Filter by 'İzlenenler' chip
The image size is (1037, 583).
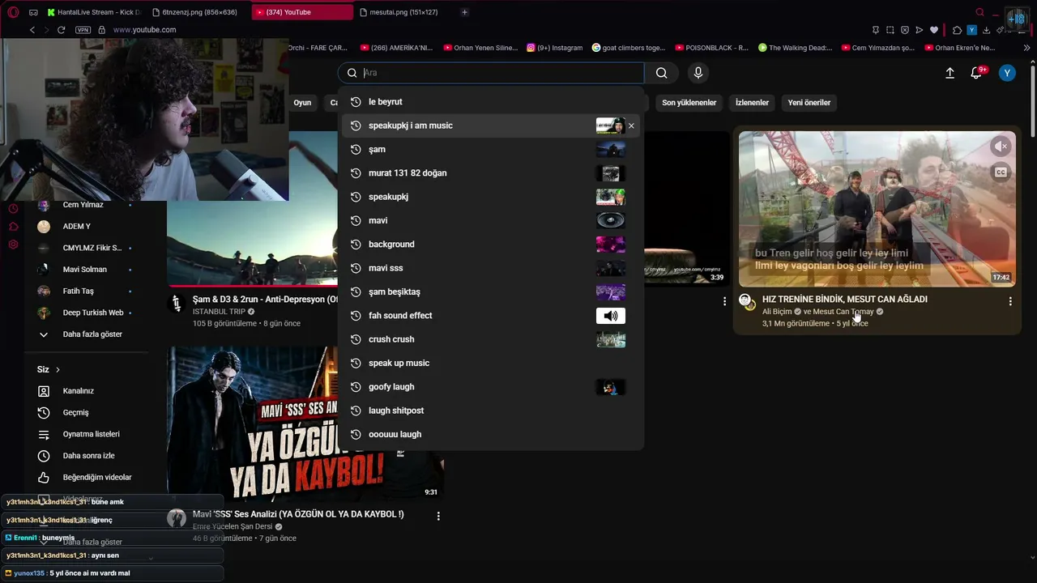(752, 103)
